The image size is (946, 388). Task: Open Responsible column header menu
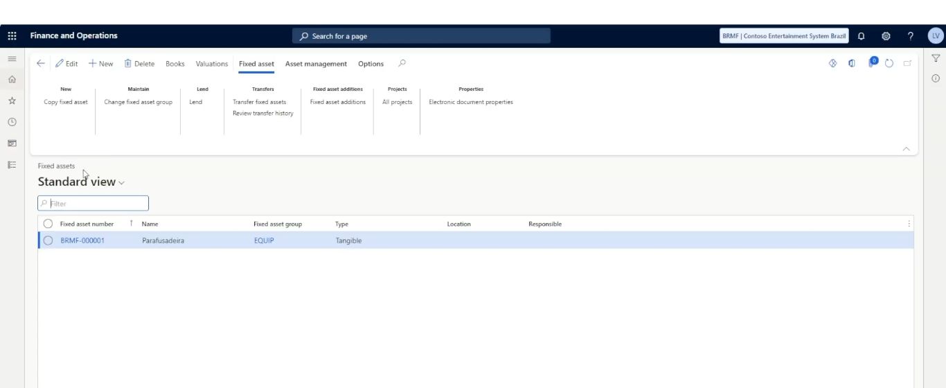tap(545, 224)
